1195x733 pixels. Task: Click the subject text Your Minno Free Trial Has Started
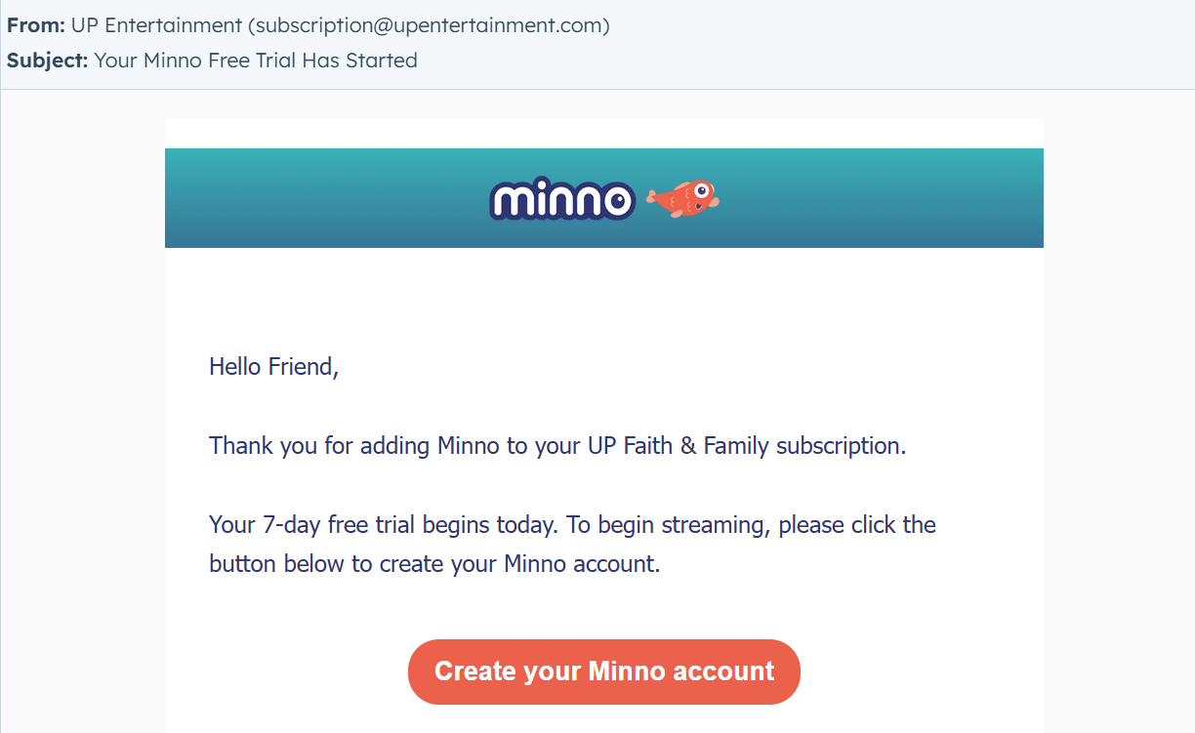tap(256, 61)
